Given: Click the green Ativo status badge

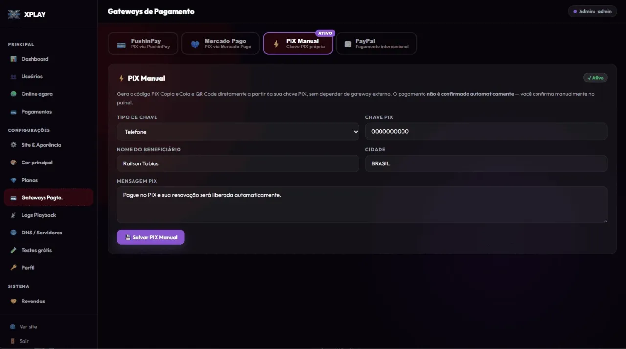Looking at the screenshot, I should point(595,78).
